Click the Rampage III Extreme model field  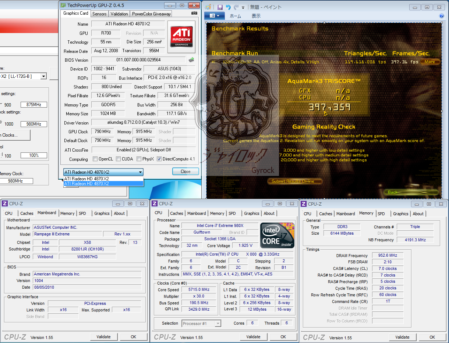pos(67,234)
